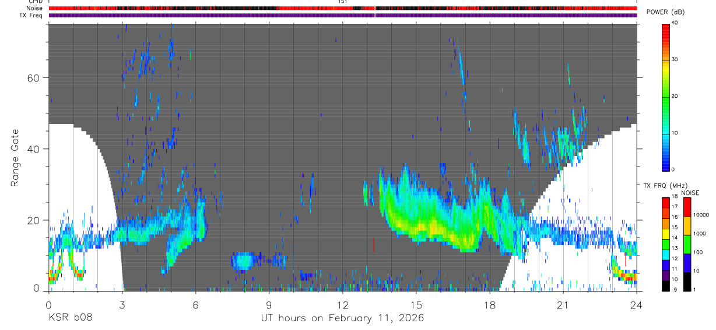Click the 0 tick on the UT hours axis
The height and width of the screenshot is (330, 716).
pyautogui.click(x=48, y=304)
